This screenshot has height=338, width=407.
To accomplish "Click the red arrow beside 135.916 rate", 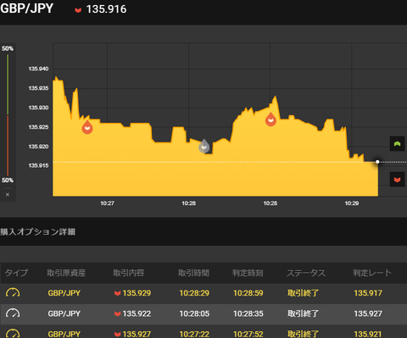I will [x=78, y=10].
